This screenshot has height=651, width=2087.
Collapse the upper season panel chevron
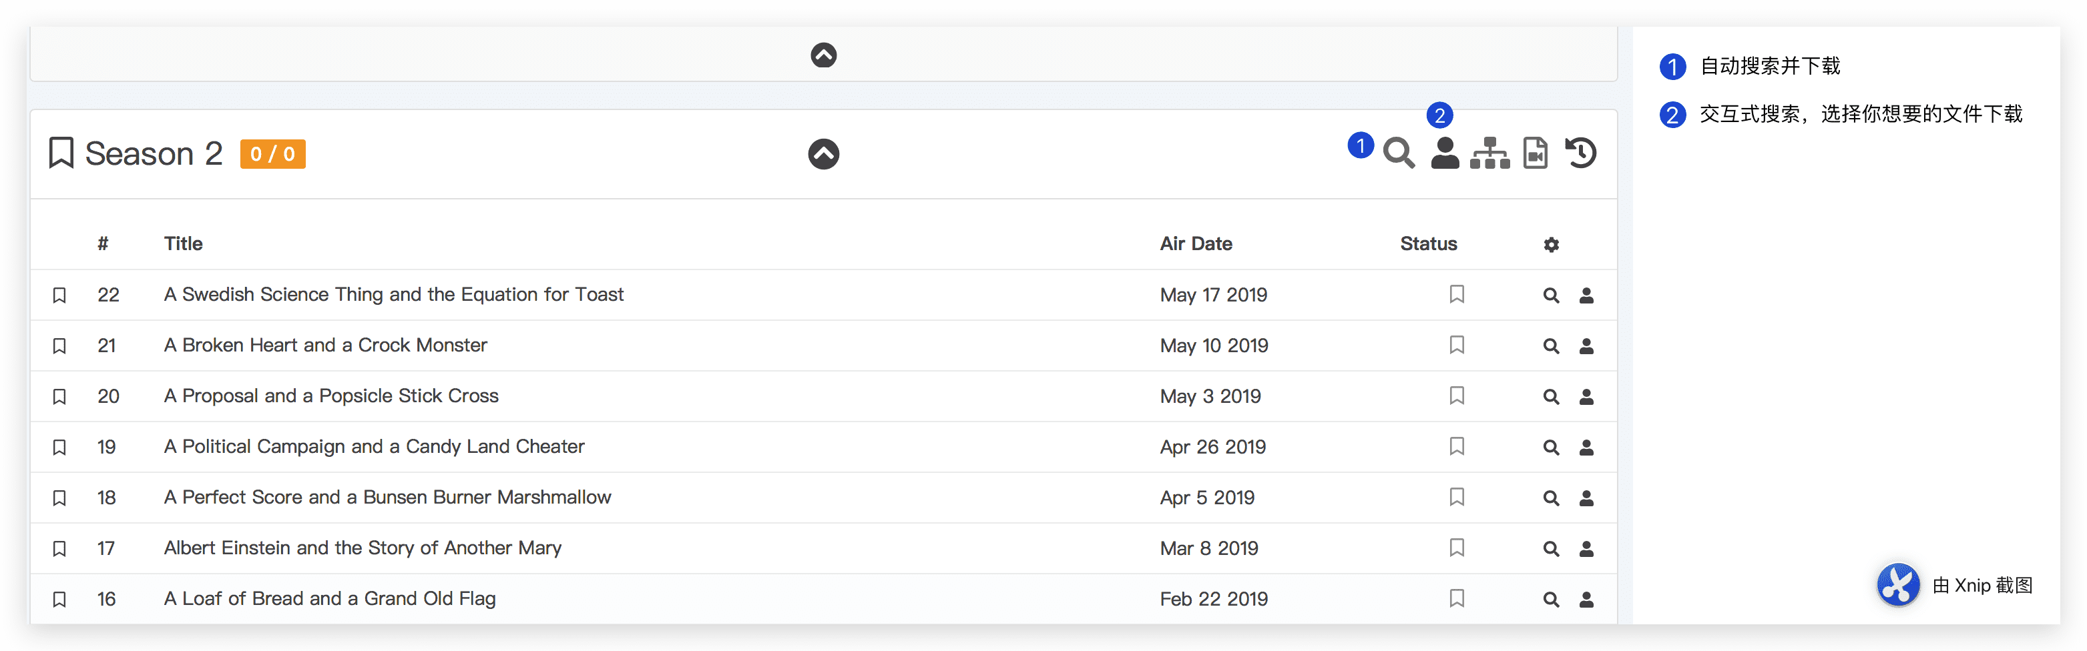823,55
